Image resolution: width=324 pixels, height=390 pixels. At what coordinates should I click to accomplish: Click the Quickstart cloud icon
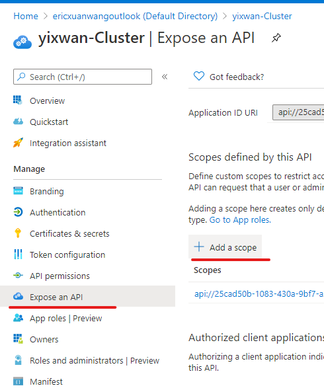(x=18, y=122)
